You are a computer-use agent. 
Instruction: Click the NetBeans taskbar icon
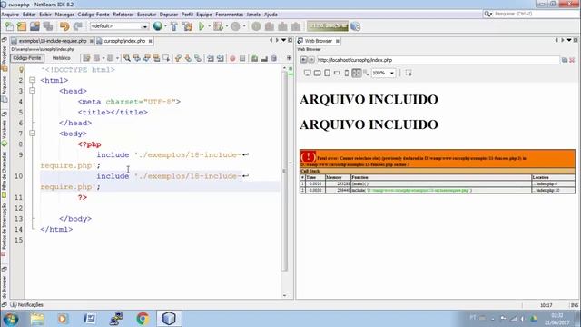[x=169, y=319]
